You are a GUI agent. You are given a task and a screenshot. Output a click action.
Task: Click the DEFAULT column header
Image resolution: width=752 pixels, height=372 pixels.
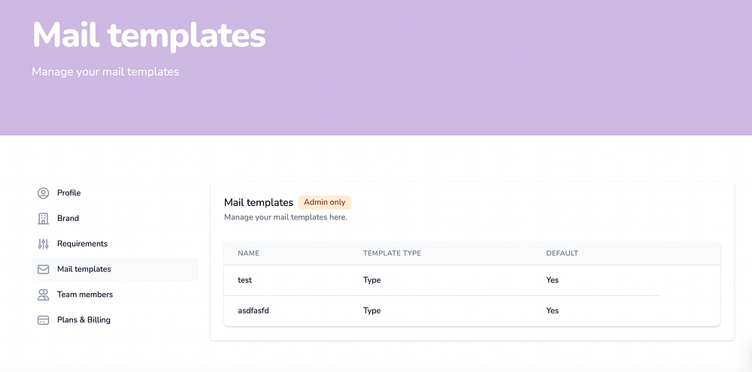pyautogui.click(x=562, y=253)
